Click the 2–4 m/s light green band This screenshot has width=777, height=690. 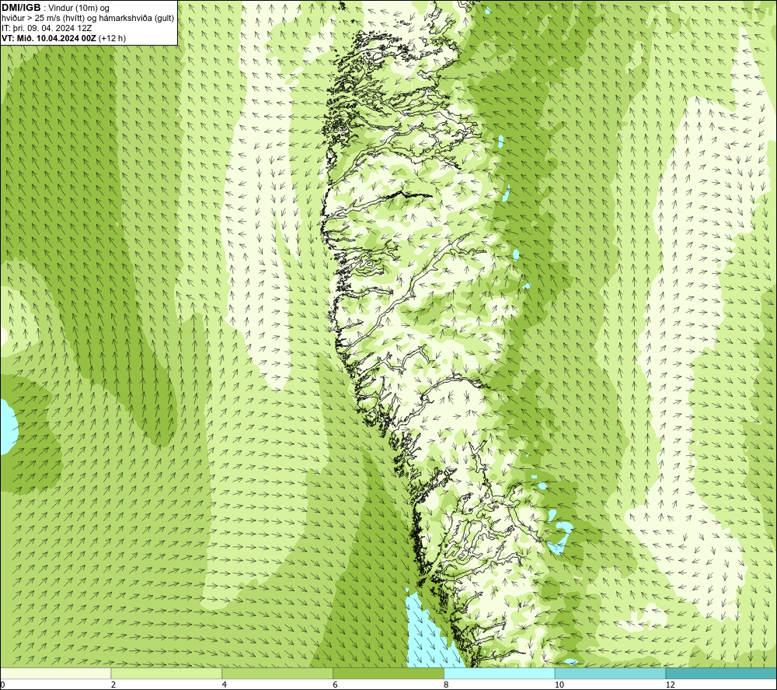point(166,674)
